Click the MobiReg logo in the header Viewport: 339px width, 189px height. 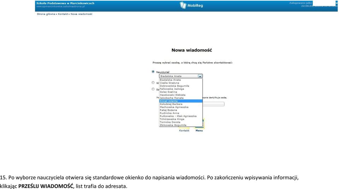(191, 5)
